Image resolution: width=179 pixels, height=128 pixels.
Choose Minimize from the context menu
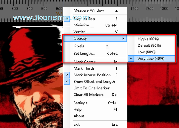81,25
